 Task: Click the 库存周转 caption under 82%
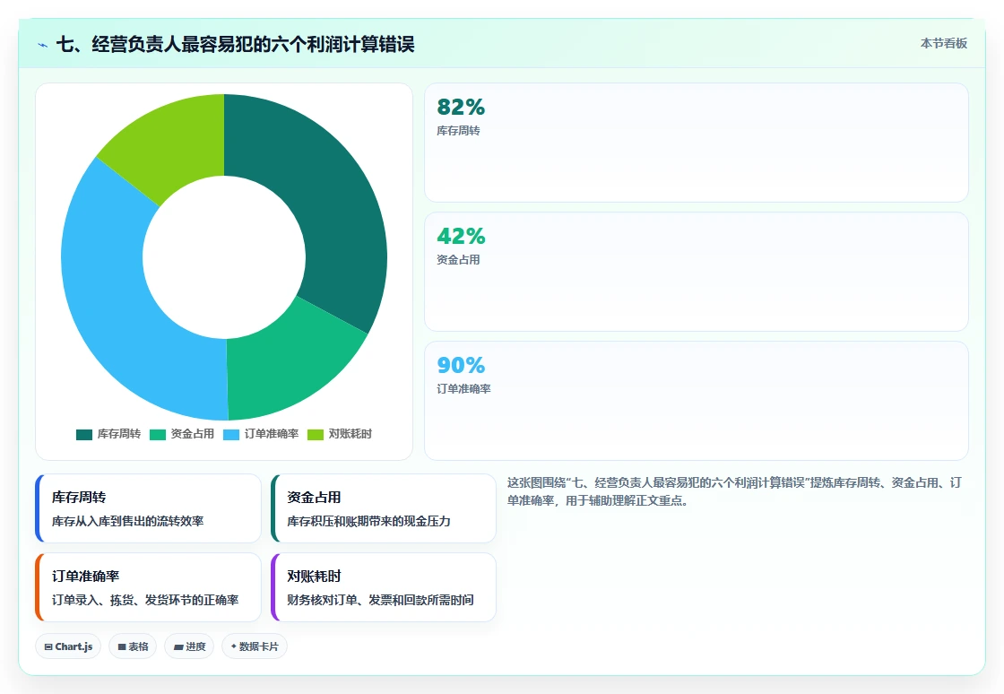point(458,131)
